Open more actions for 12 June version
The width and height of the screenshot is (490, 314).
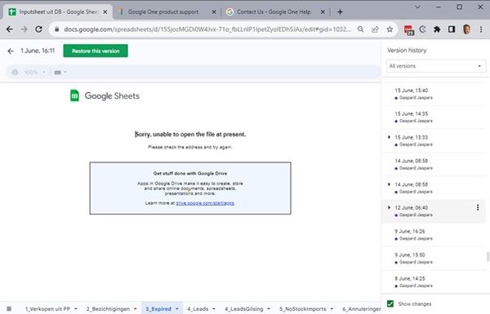click(478, 207)
